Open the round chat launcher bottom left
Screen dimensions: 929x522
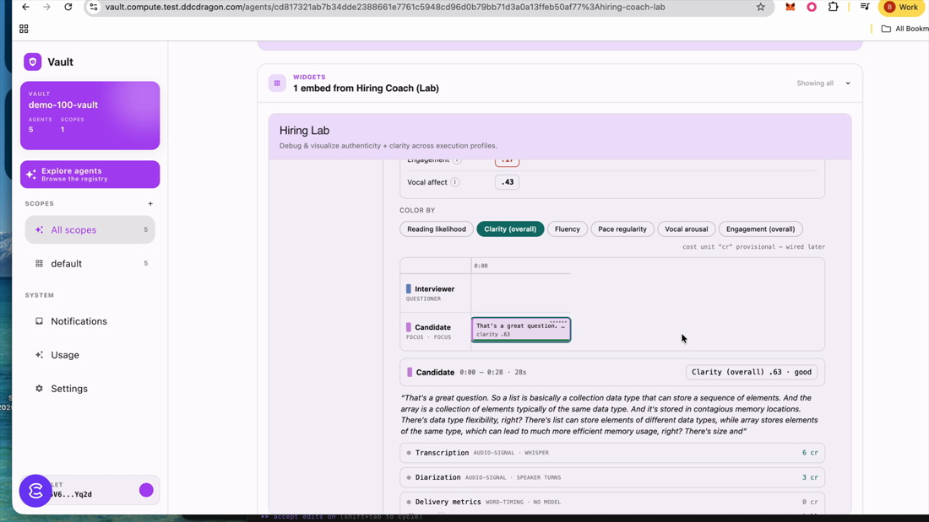(35, 491)
